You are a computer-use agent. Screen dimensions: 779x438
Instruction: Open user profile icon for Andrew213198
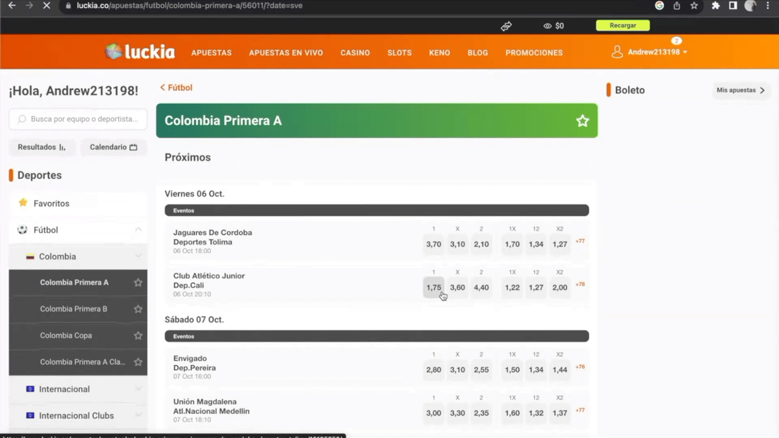[x=617, y=52]
